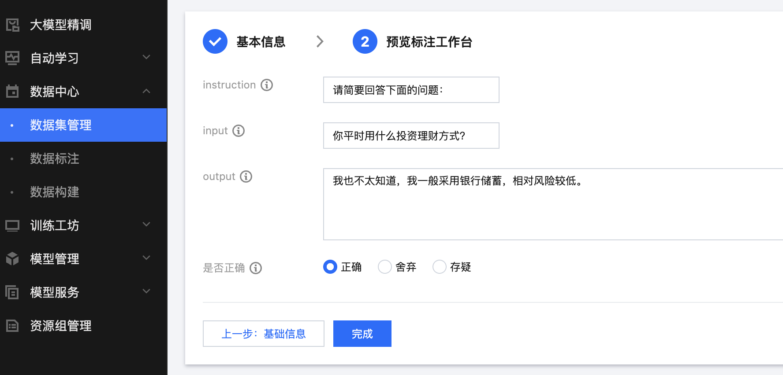
Task: Click the 完成 button
Action: point(362,334)
